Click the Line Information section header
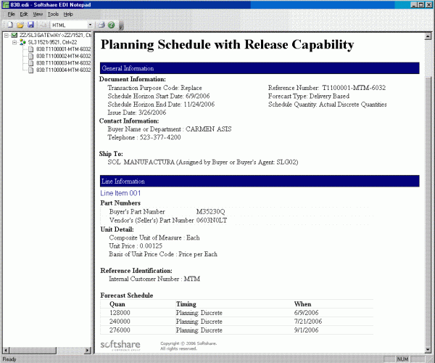Viewport: 435px width, 363px height. [x=260, y=181]
